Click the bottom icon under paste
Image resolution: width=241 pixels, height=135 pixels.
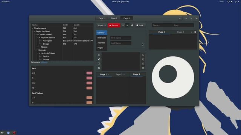click(143, 68)
